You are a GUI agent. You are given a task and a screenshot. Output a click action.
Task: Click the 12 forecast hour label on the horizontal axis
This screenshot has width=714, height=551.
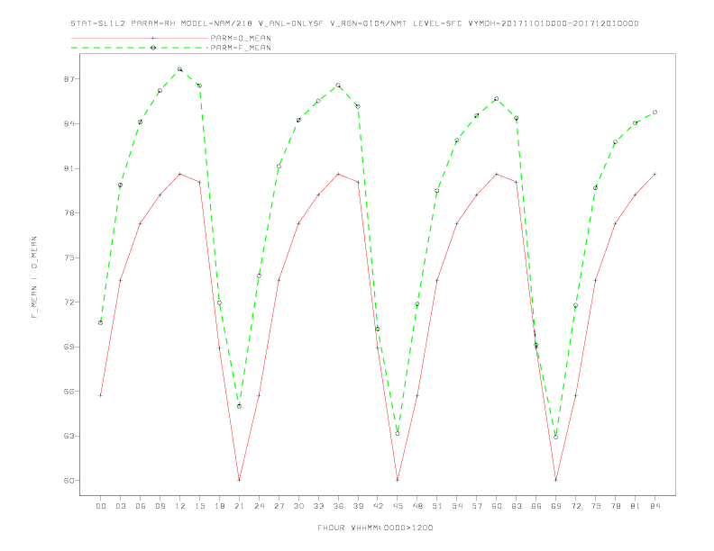tap(180, 506)
